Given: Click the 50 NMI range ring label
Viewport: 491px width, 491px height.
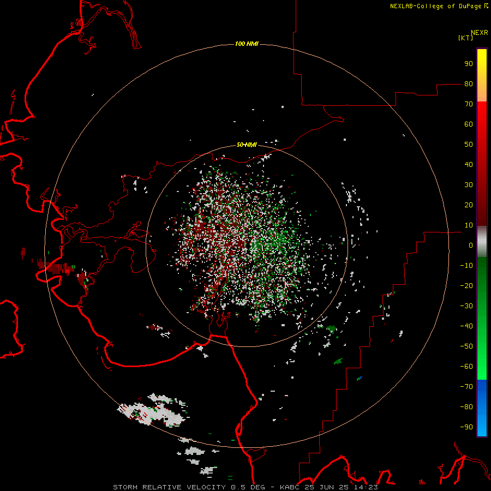Looking at the screenshot, I should tap(247, 145).
